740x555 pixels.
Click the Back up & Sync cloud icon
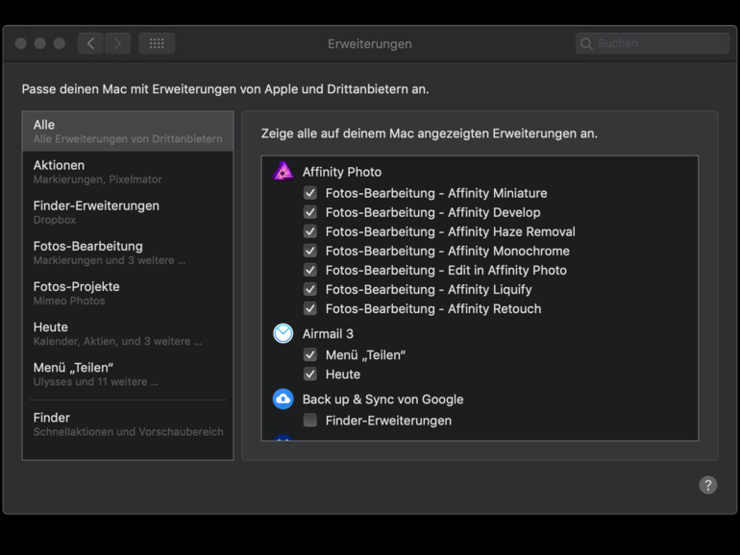pyautogui.click(x=284, y=398)
